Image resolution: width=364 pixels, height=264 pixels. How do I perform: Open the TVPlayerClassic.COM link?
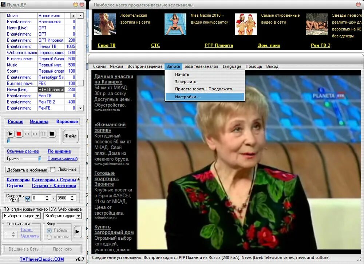click(42, 259)
